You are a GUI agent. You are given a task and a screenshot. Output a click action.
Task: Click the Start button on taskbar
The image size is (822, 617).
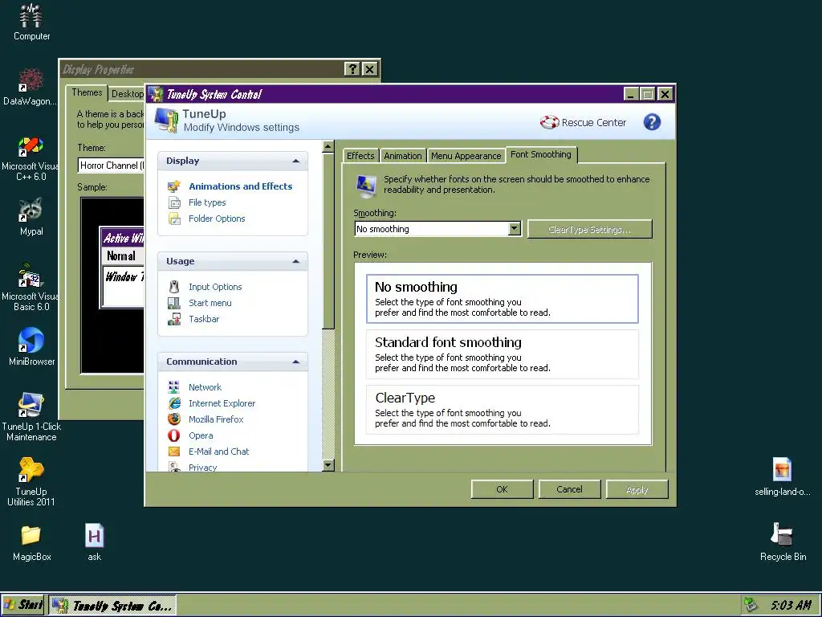pos(23,605)
